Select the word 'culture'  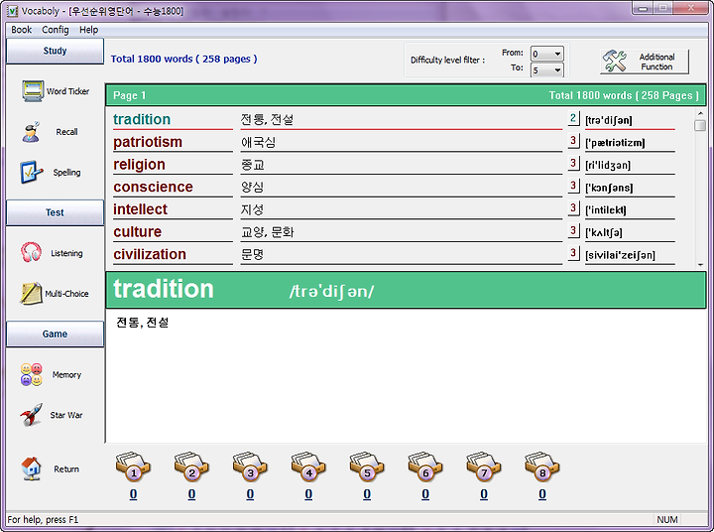point(137,231)
